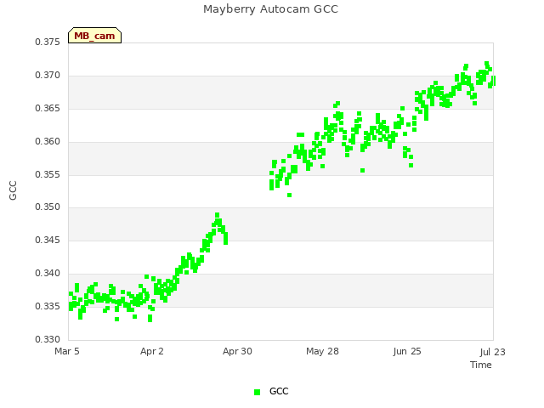Click the 0.355 y-axis value
This screenshot has height=408, width=544.
click(48, 174)
